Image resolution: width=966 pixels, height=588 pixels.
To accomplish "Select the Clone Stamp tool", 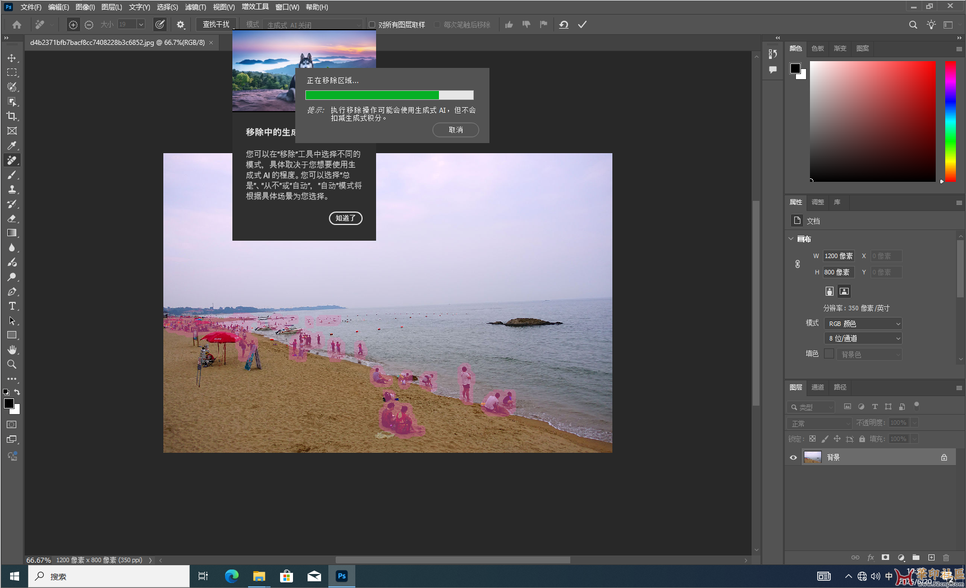I will click(12, 190).
